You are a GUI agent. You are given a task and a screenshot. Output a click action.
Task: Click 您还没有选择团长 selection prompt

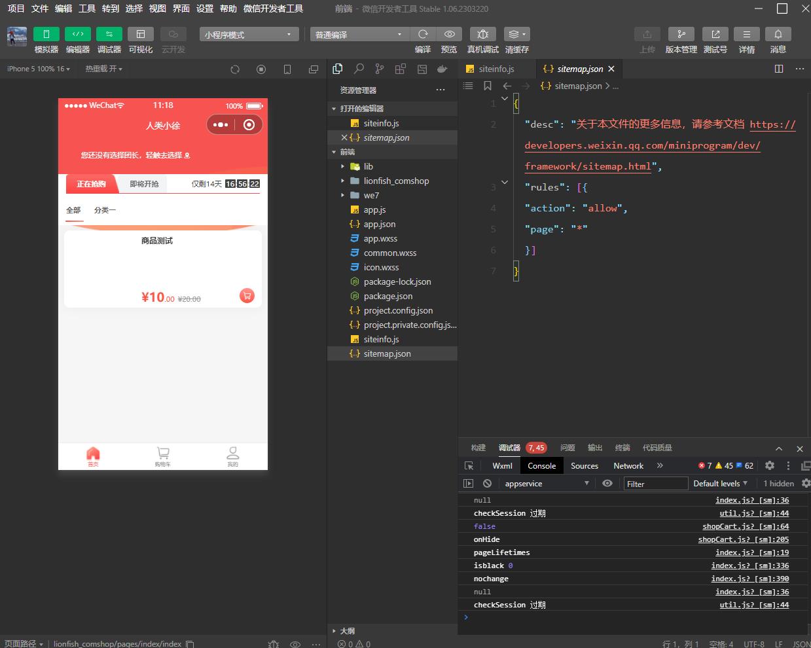tap(135, 155)
